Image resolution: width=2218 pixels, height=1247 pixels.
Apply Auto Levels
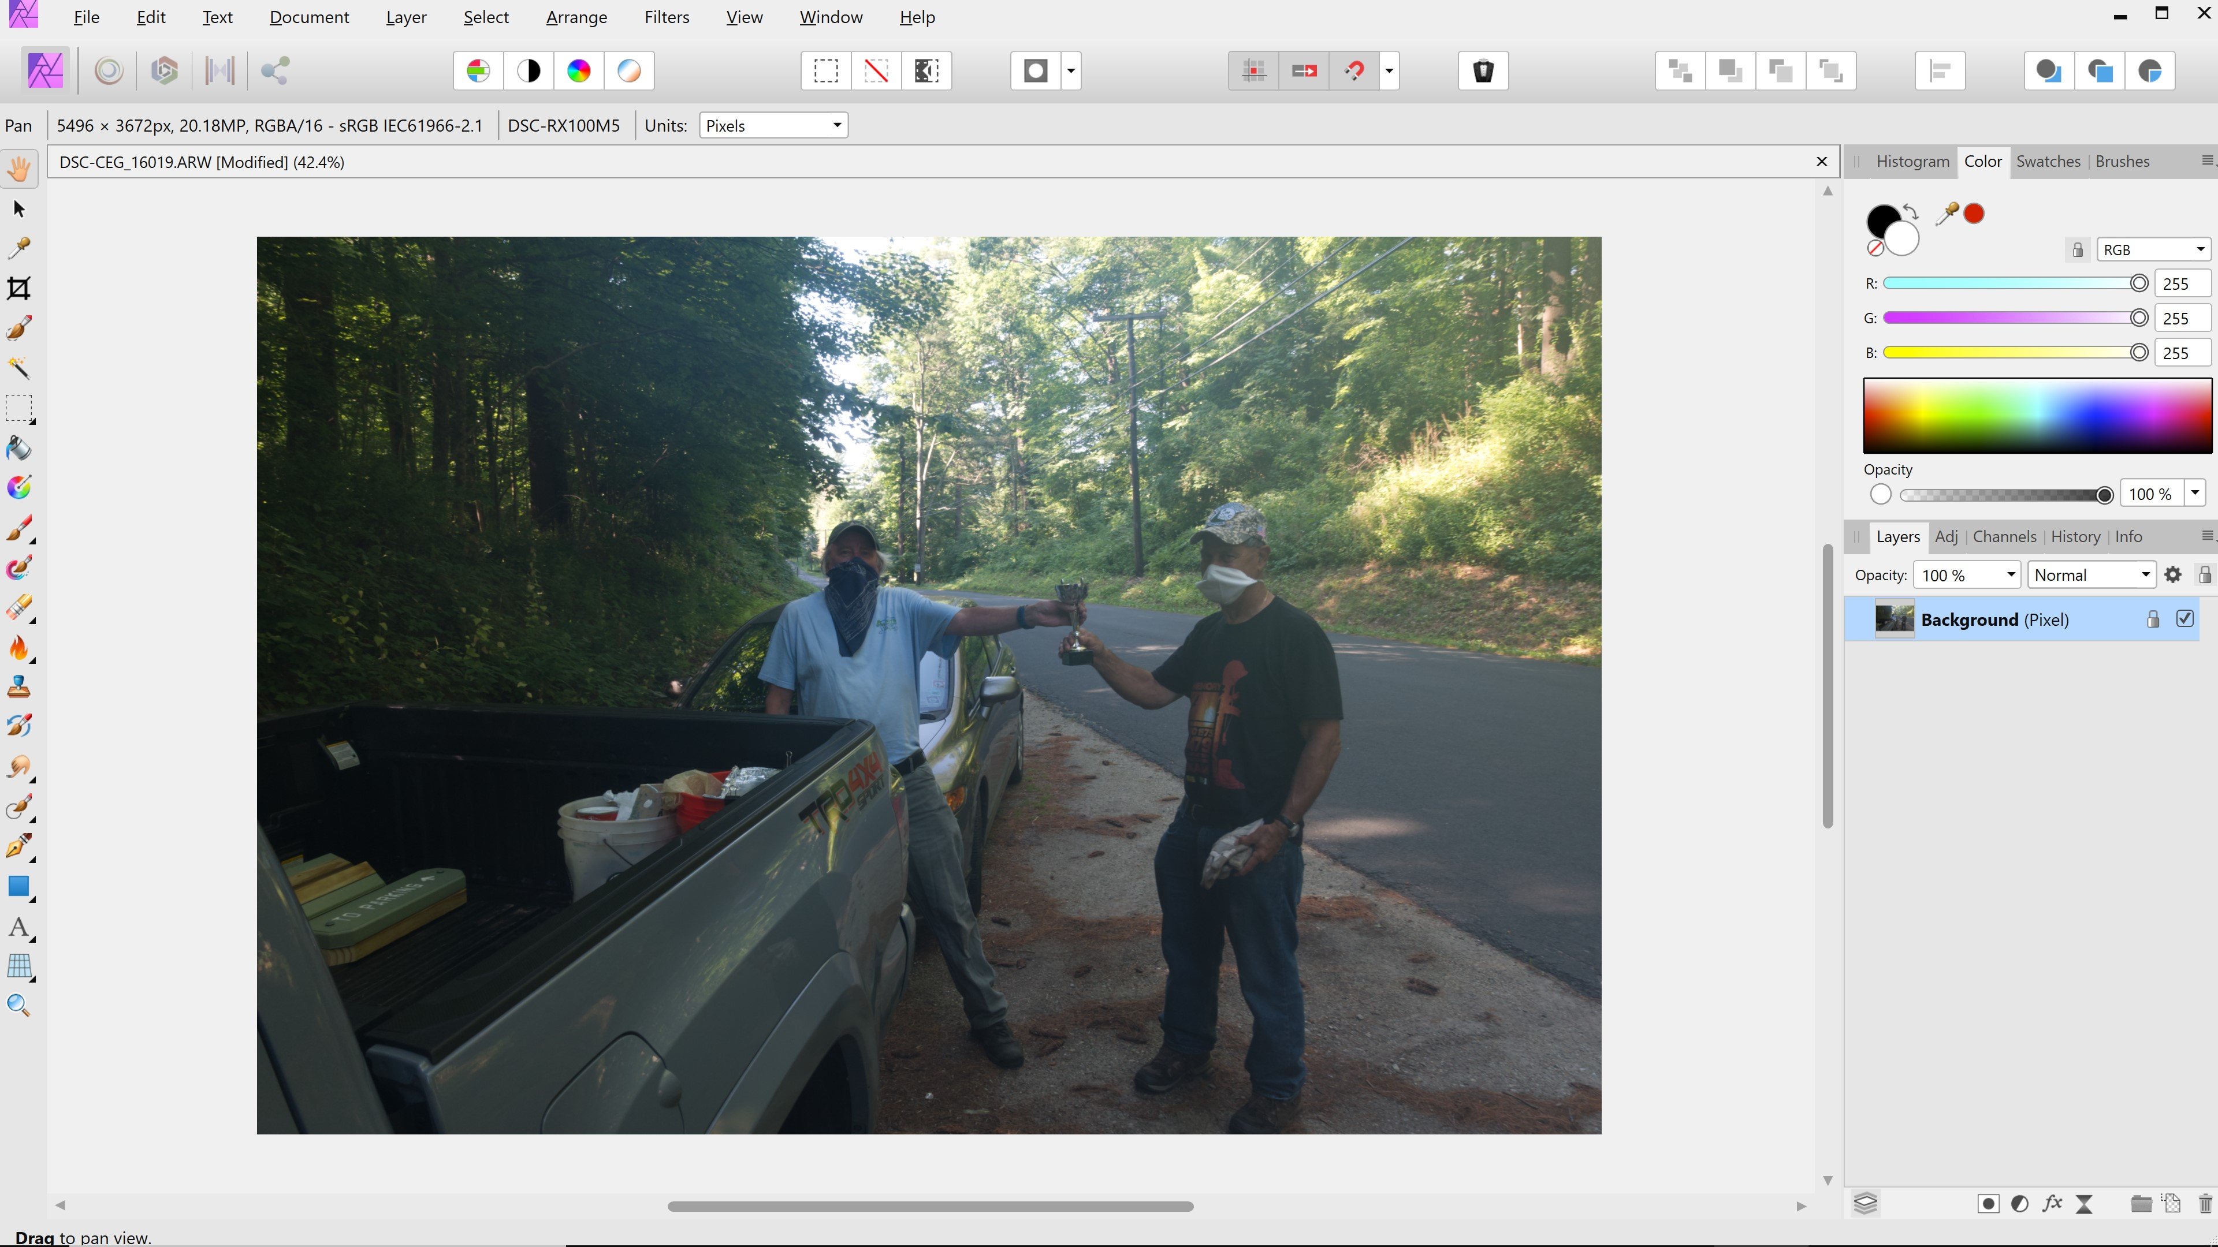[479, 70]
